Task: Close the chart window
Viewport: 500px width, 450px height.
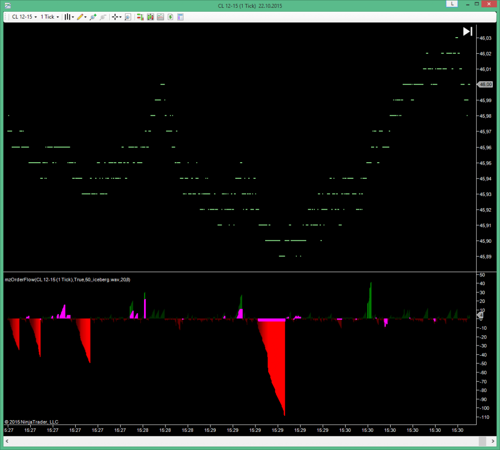Action: (x=489, y=4)
